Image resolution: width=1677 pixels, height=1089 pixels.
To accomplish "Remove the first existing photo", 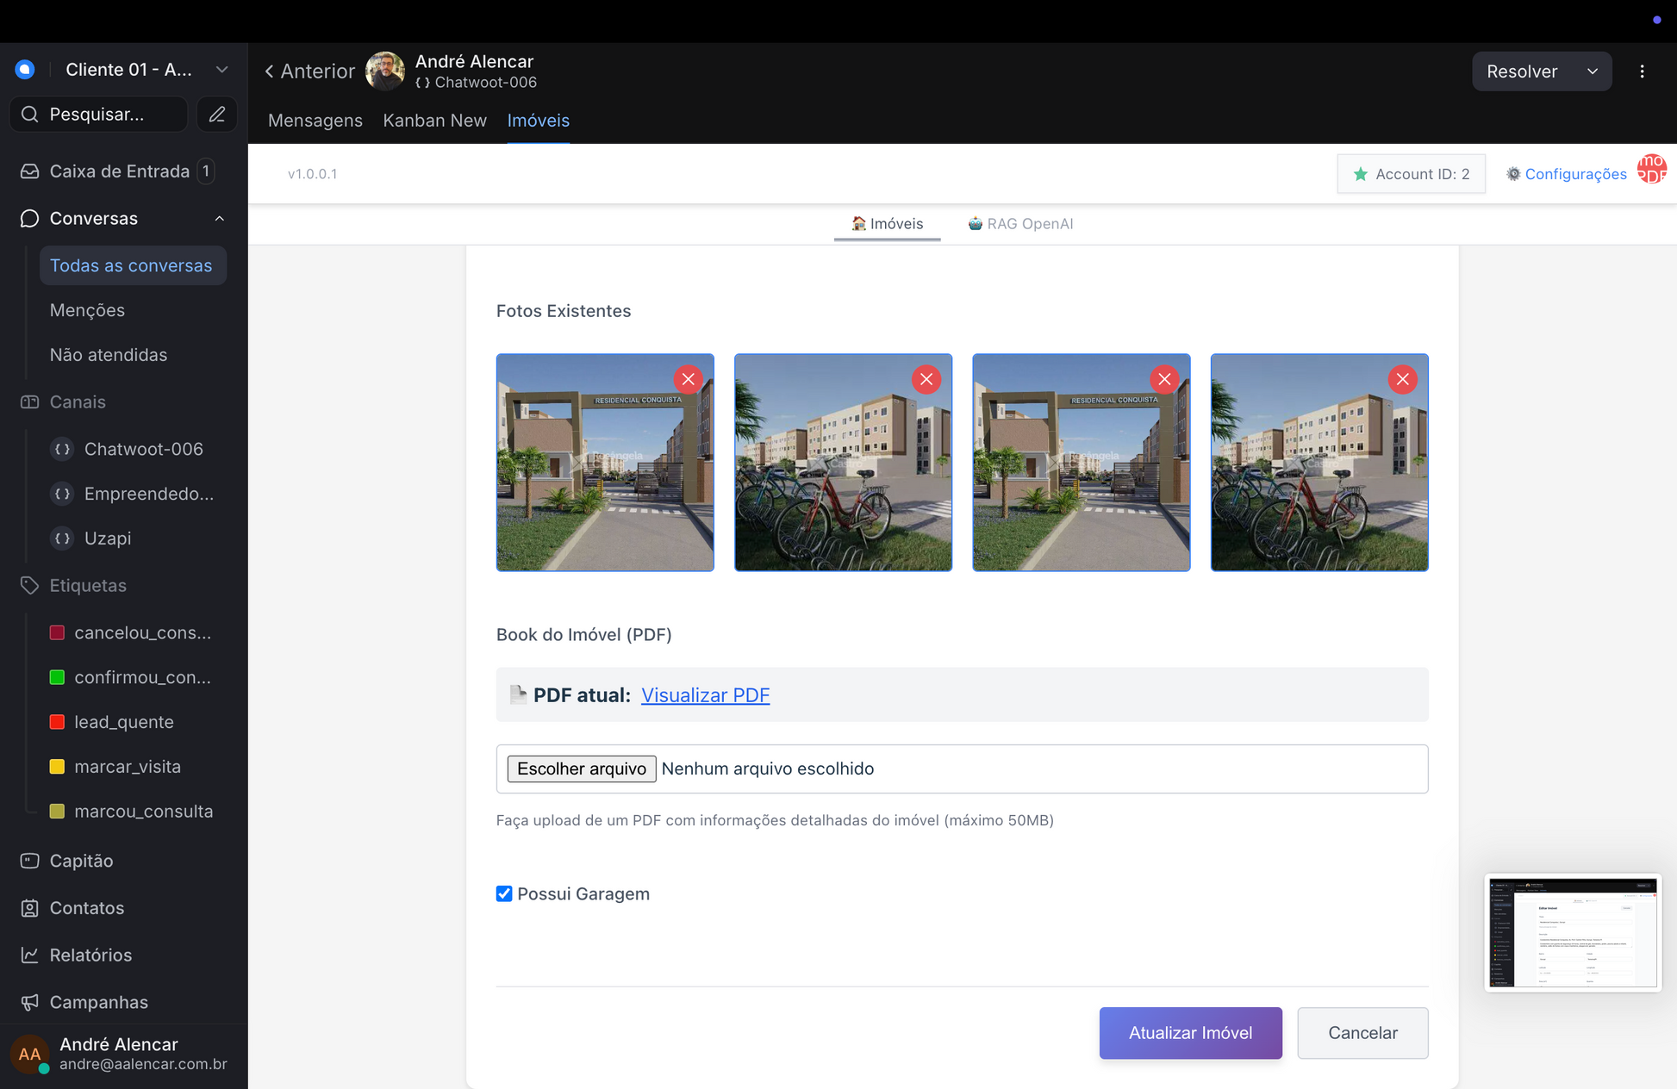I will [x=688, y=379].
